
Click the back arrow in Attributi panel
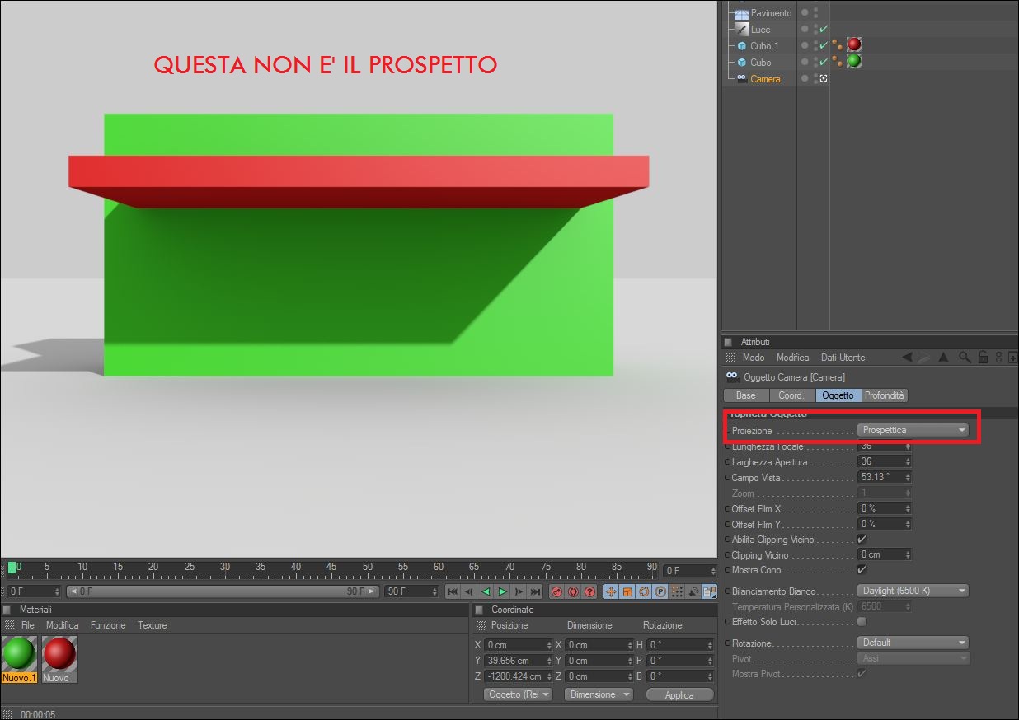907,358
